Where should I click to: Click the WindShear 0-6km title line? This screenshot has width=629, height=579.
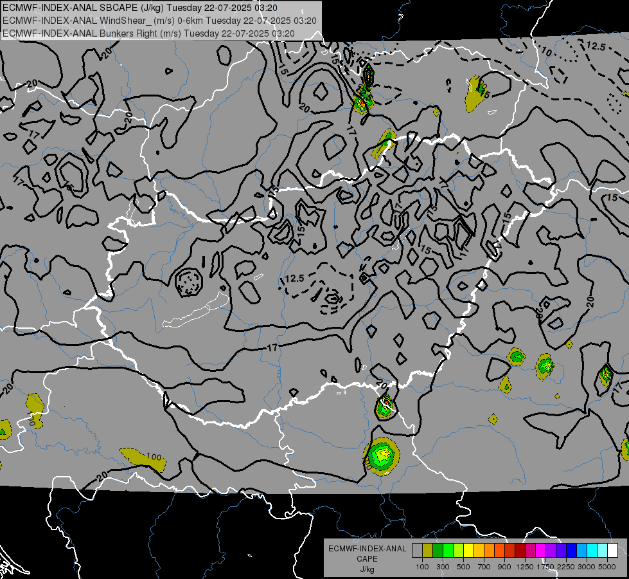tap(159, 21)
